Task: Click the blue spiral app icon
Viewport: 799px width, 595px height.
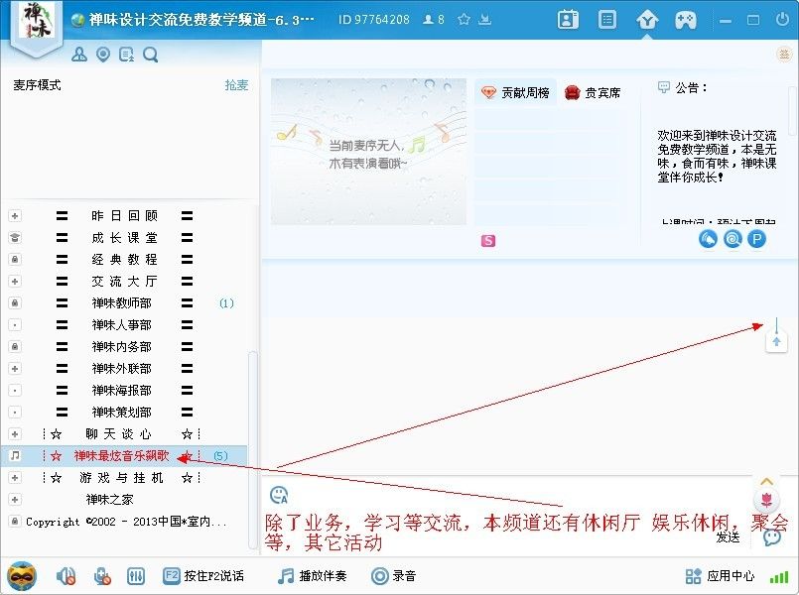Action: (x=732, y=239)
